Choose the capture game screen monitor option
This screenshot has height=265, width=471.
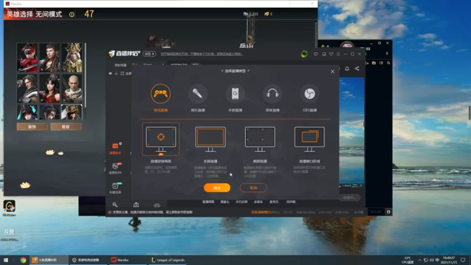[x=161, y=139]
